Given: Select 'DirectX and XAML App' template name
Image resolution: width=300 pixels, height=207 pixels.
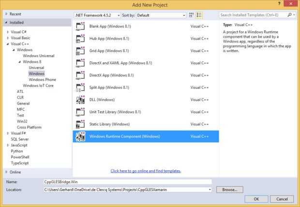Looking at the screenshot, I should pos(121,63).
